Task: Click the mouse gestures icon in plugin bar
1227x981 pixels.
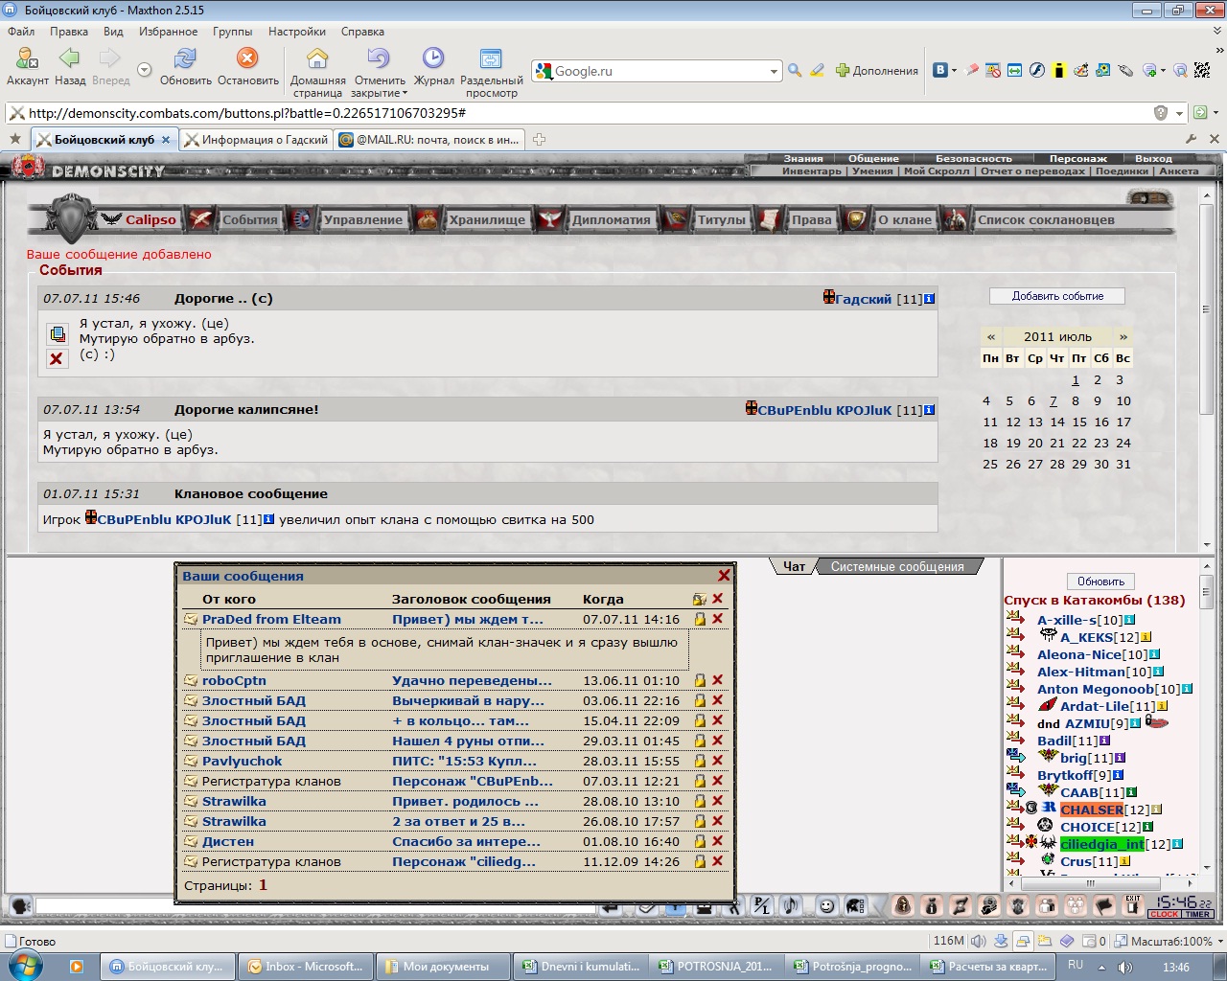Action: (1125, 71)
